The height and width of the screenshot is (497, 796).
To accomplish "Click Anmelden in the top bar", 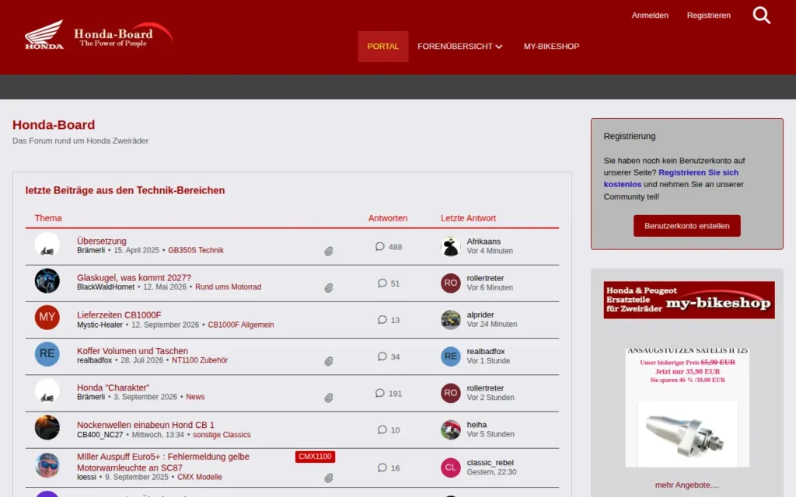I will click(x=650, y=16).
